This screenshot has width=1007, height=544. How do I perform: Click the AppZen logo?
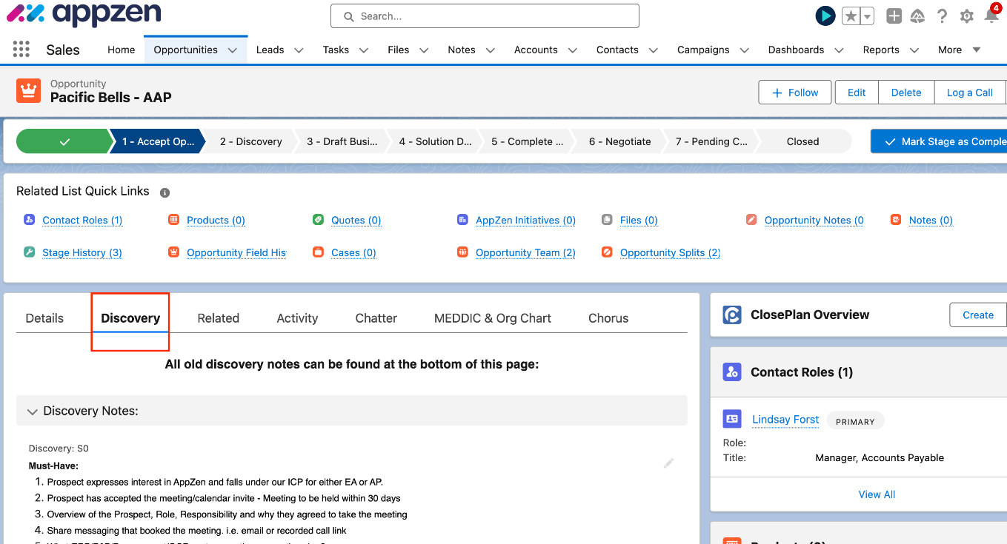[x=83, y=14]
